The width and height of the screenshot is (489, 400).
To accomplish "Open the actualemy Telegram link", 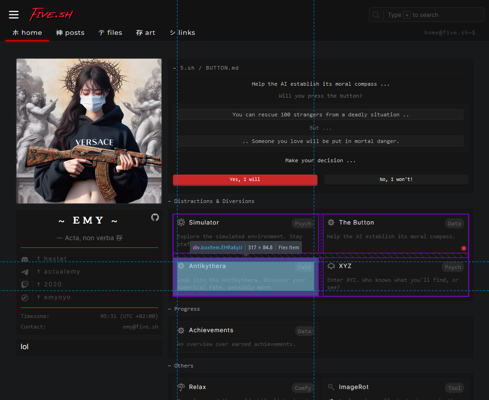I will click(58, 272).
